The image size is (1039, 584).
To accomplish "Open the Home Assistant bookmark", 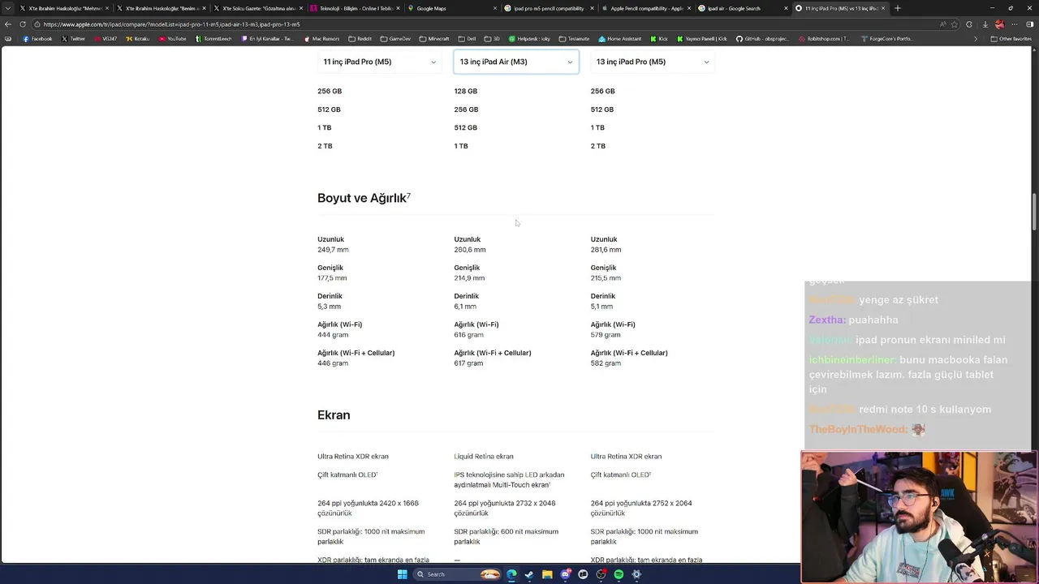I will (619, 38).
